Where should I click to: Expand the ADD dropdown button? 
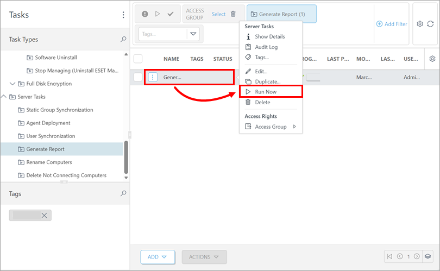(x=157, y=257)
